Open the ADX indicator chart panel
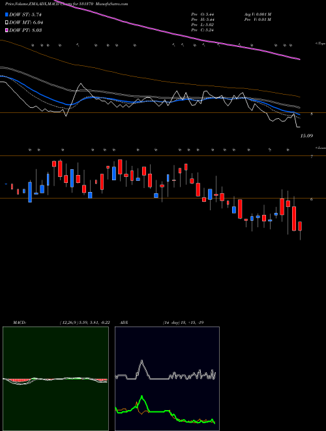 coord(167,379)
